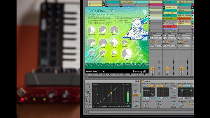
Task: Toggle Reverb Lo Cut filter
Action: pyautogui.click(x=145, y=86)
